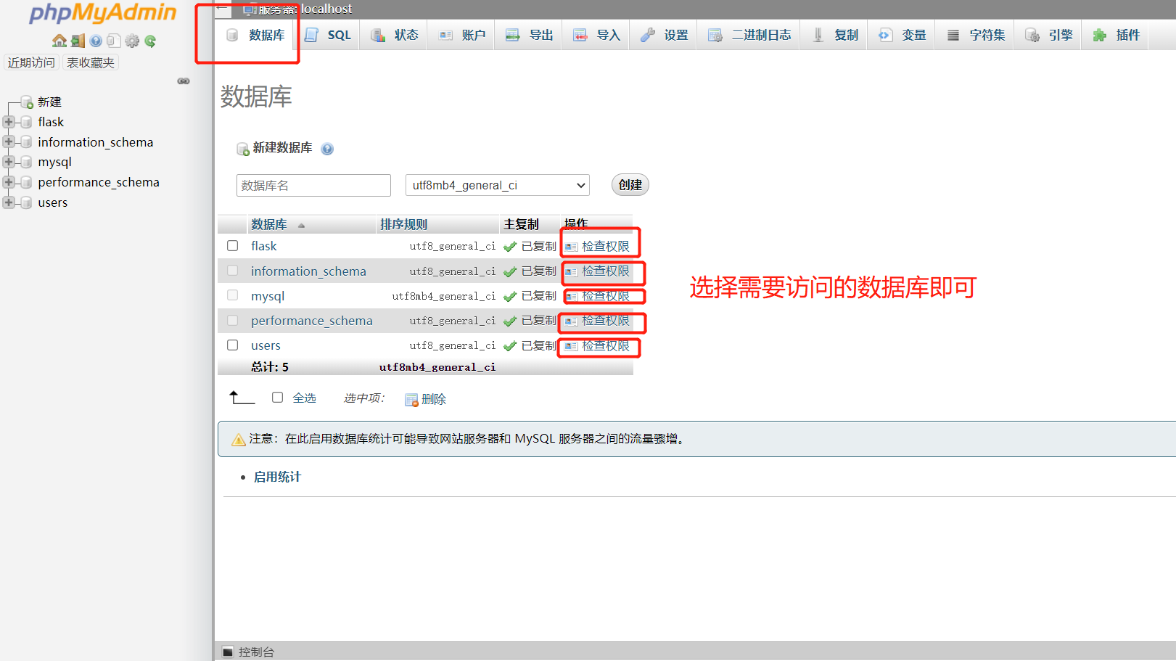Click 检查权限 for performance_schema
Screen dimensions: 1176x661
[x=606, y=321]
